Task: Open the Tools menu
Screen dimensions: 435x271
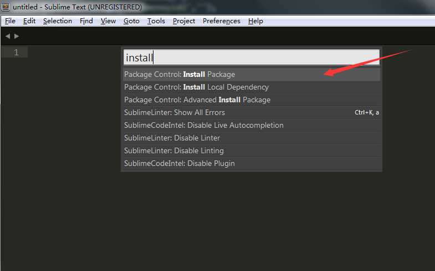Action: [156, 21]
